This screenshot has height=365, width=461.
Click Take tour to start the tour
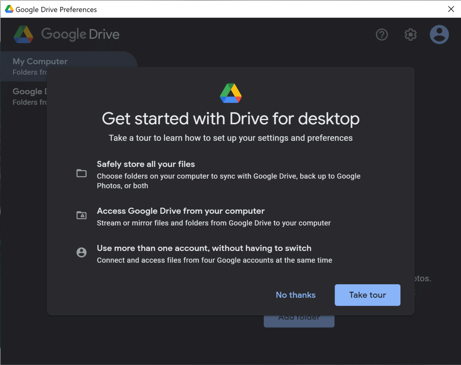point(367,295)
